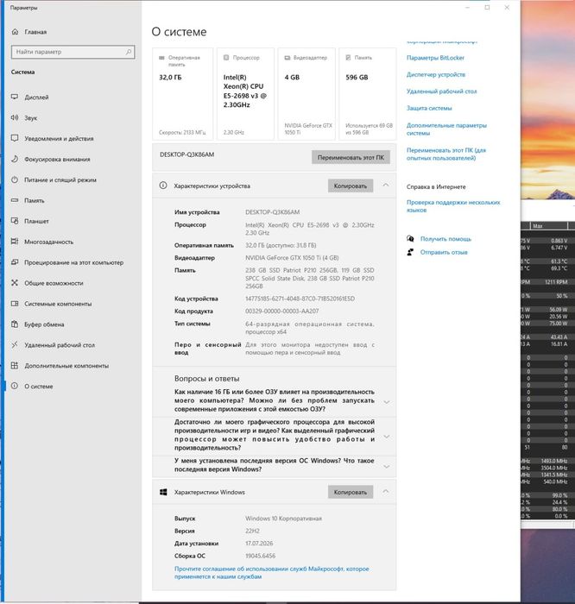Open Диспетчер устройств link
The width and height of the screenshot is (575, 604).
tap(436, 74)
